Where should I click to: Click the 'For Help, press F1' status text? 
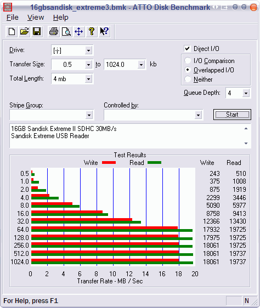coord(31,301)
